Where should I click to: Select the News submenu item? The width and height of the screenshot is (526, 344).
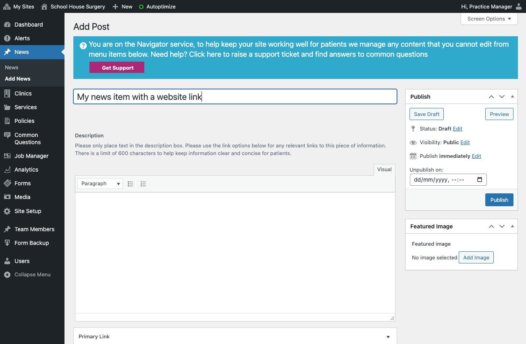pos(12,68)
